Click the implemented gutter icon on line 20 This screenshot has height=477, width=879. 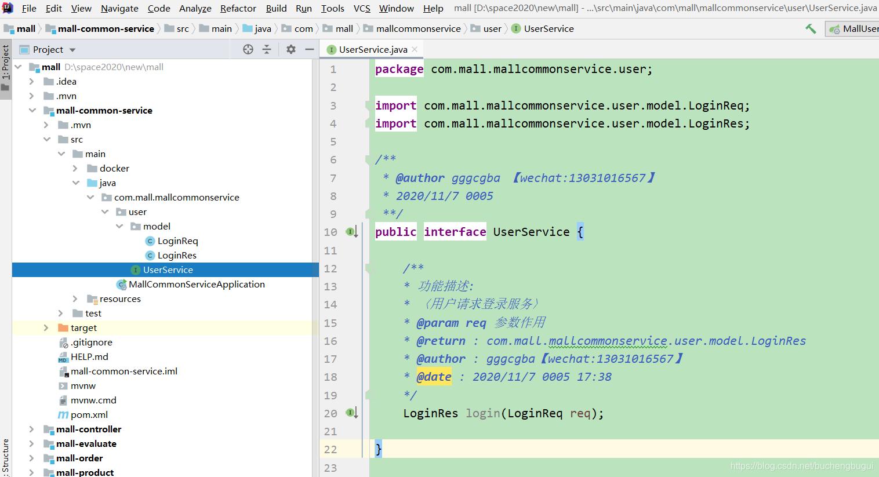352,413
